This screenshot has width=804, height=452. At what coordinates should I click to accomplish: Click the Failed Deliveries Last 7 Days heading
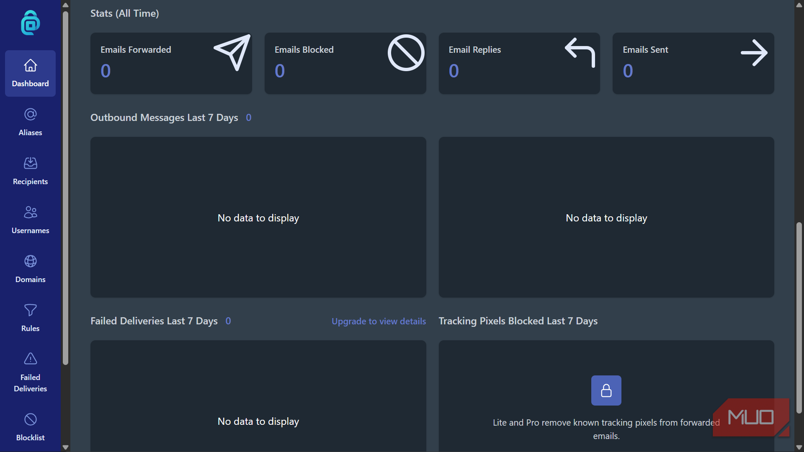(154, 321)
